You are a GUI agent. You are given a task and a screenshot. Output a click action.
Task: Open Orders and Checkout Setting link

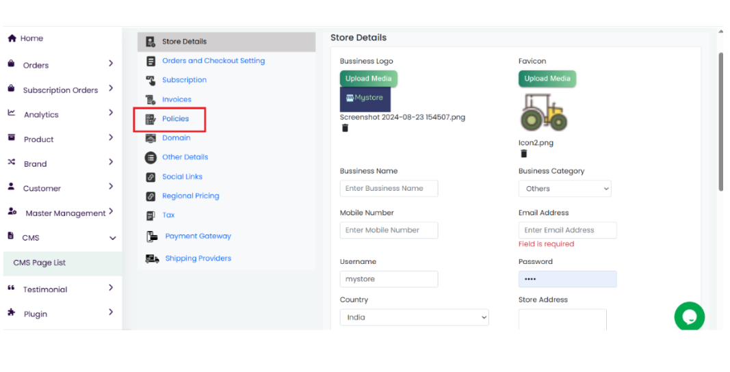[213, 61]
